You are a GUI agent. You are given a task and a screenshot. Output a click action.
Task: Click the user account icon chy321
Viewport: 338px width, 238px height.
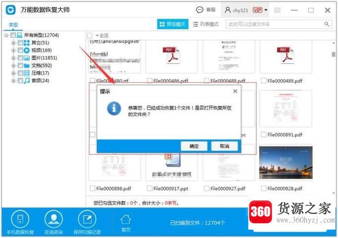[x=227, y=10]
